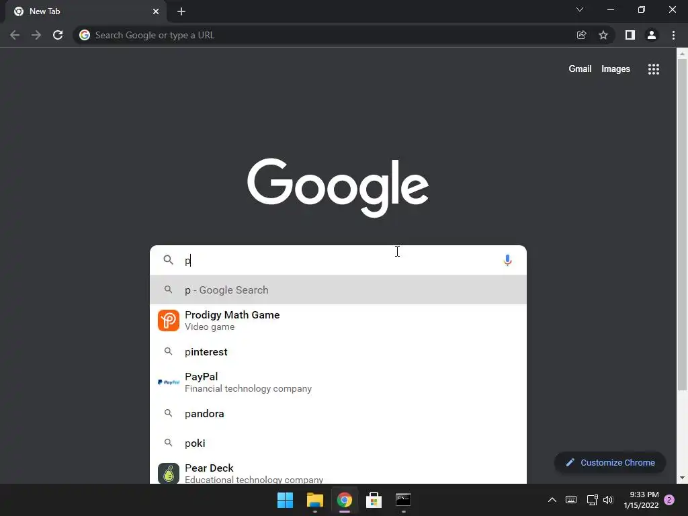Choose poki suggestion

[339, 443]
